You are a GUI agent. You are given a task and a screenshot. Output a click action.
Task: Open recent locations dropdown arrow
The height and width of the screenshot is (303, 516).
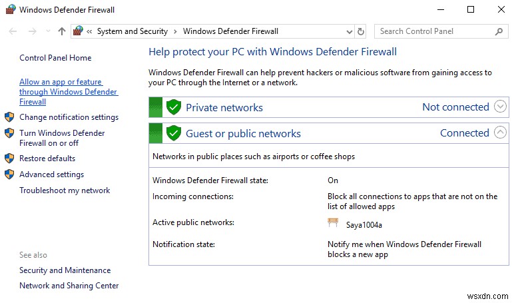(x=48, y=31)
